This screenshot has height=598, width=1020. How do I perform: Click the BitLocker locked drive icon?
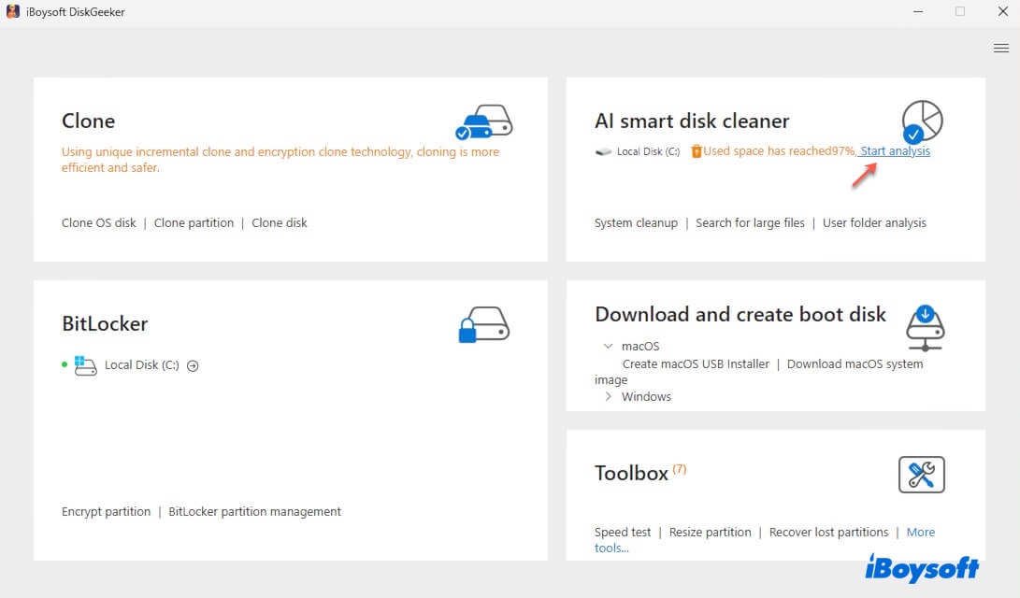click(484, 324)
